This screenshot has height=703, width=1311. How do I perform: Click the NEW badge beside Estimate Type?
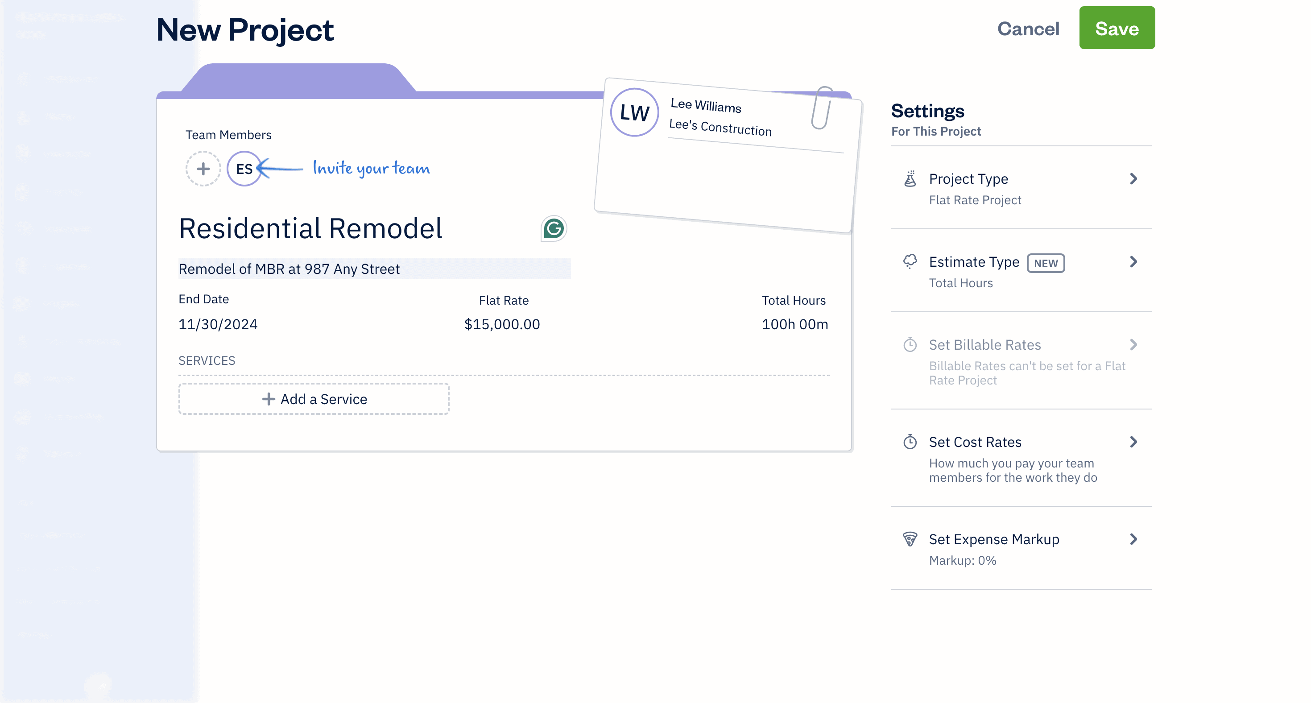pyautogui.click(x=1046, y=263)
